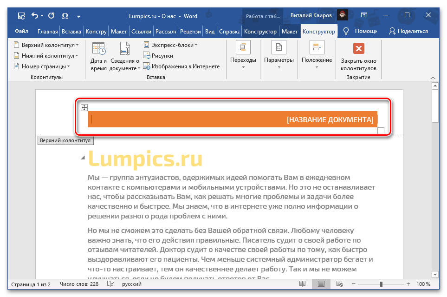
Task: Open Верхний колонтитул dropdown
Action: point(46,45)
